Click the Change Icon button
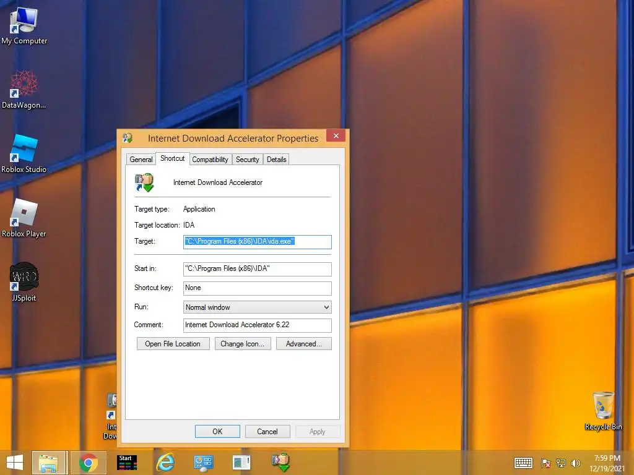The height and width of the screenshot is (475, 634). (243, 344)
